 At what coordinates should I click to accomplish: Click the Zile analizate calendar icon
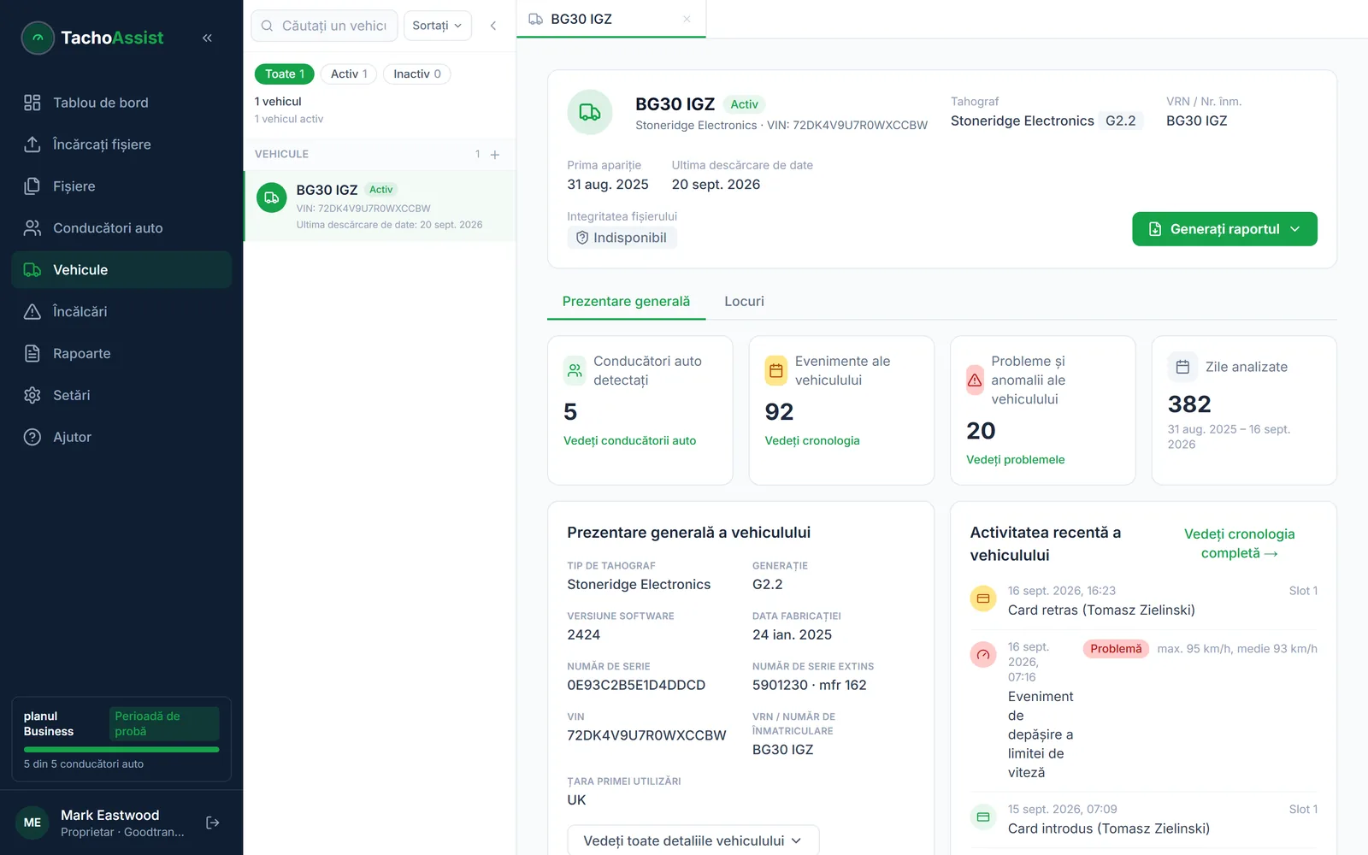pos(1182,367)
